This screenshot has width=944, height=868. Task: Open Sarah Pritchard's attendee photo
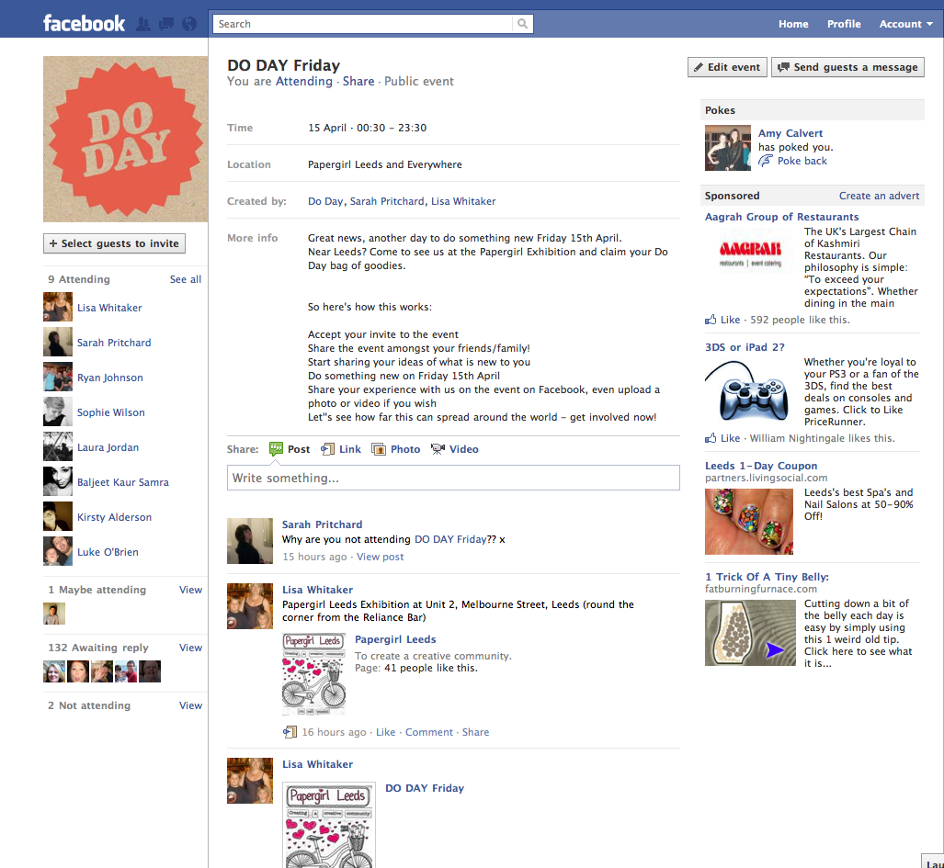coord(58,342)
